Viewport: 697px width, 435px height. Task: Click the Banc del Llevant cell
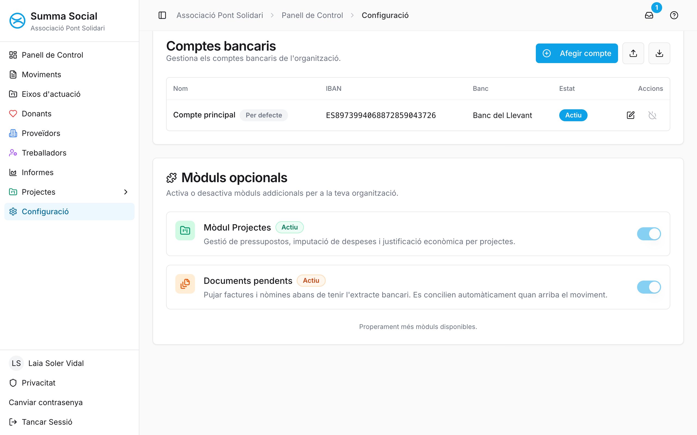pos(502,115)
